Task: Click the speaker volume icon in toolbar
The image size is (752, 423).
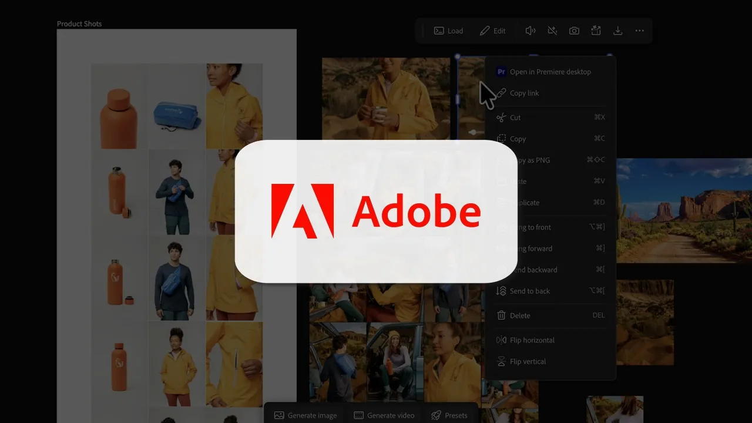Action: coord(530,31)
